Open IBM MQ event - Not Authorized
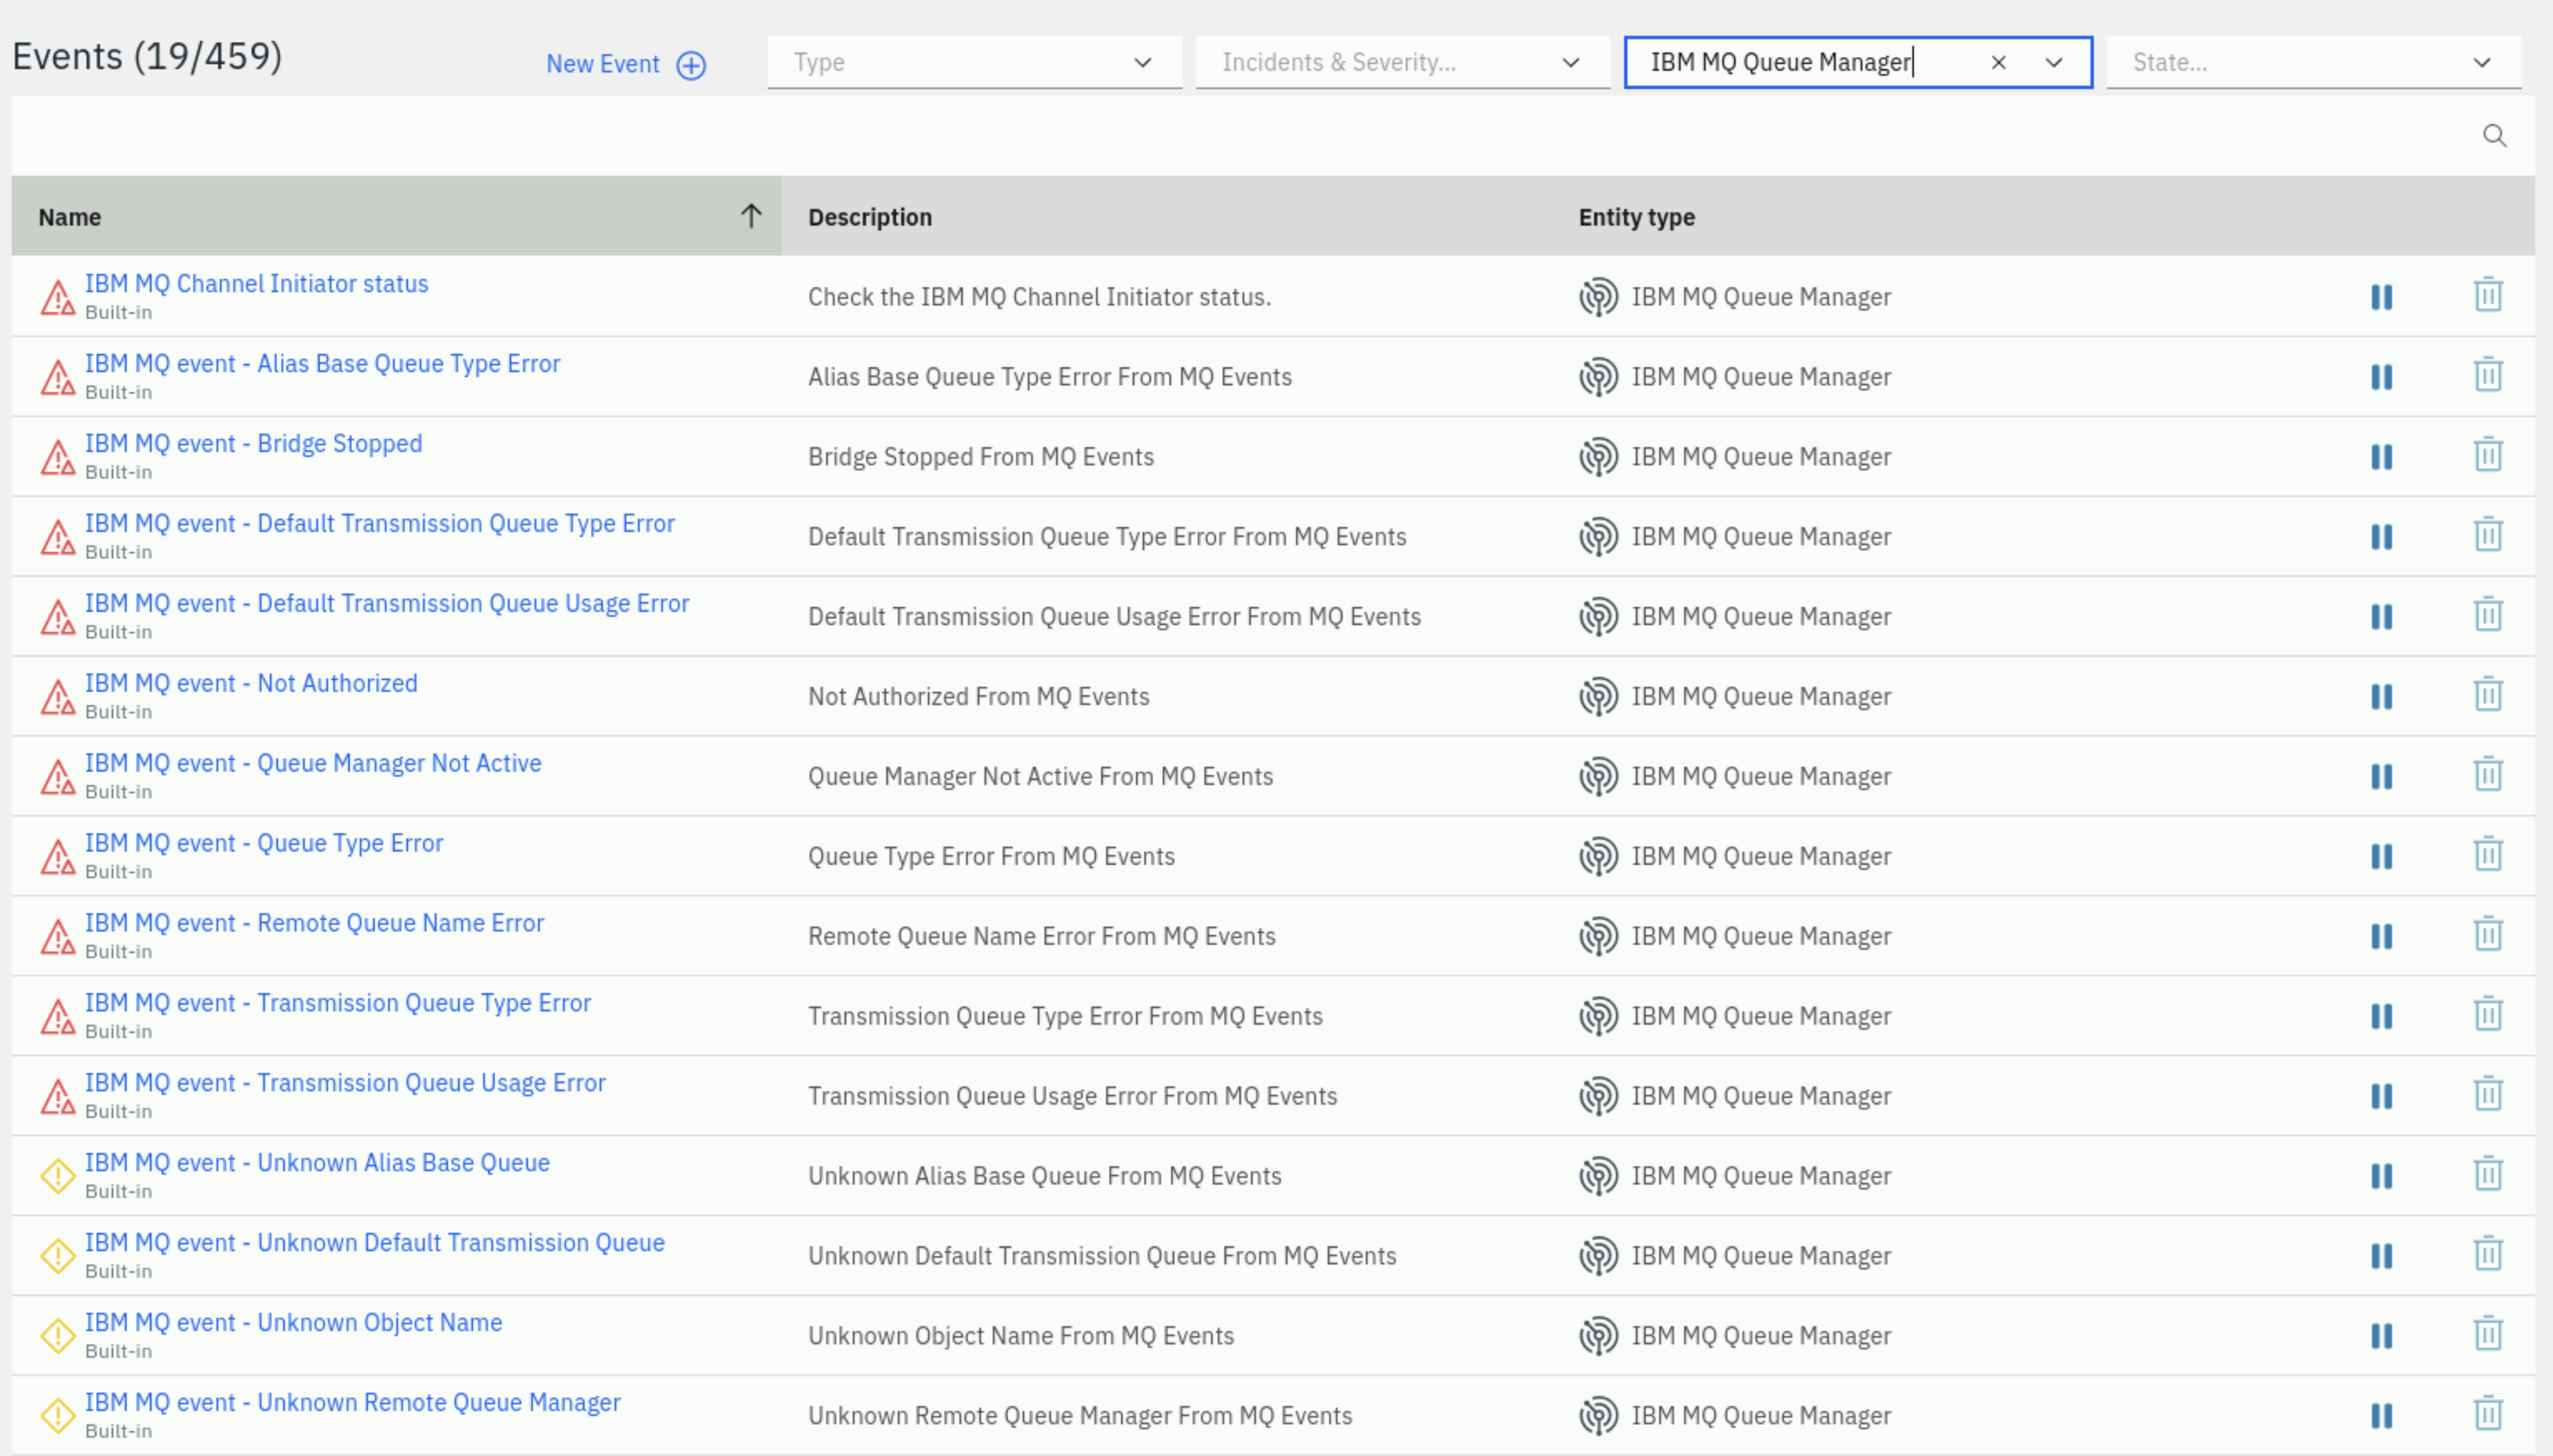Image resolution: width=2553 pixels, height=1456 pixels. pyautogui.click(x=251, y=684)
